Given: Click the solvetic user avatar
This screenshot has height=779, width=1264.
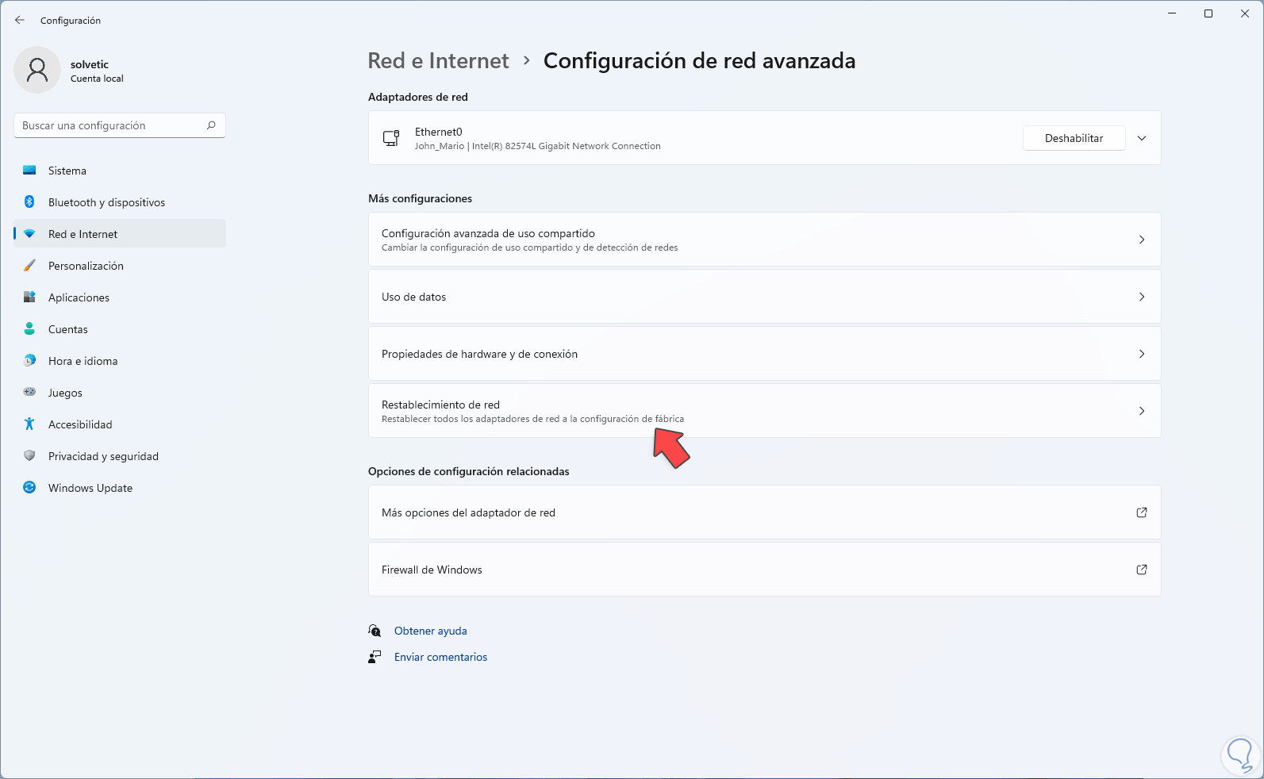Looking at the screenshot, I should 37,70.
